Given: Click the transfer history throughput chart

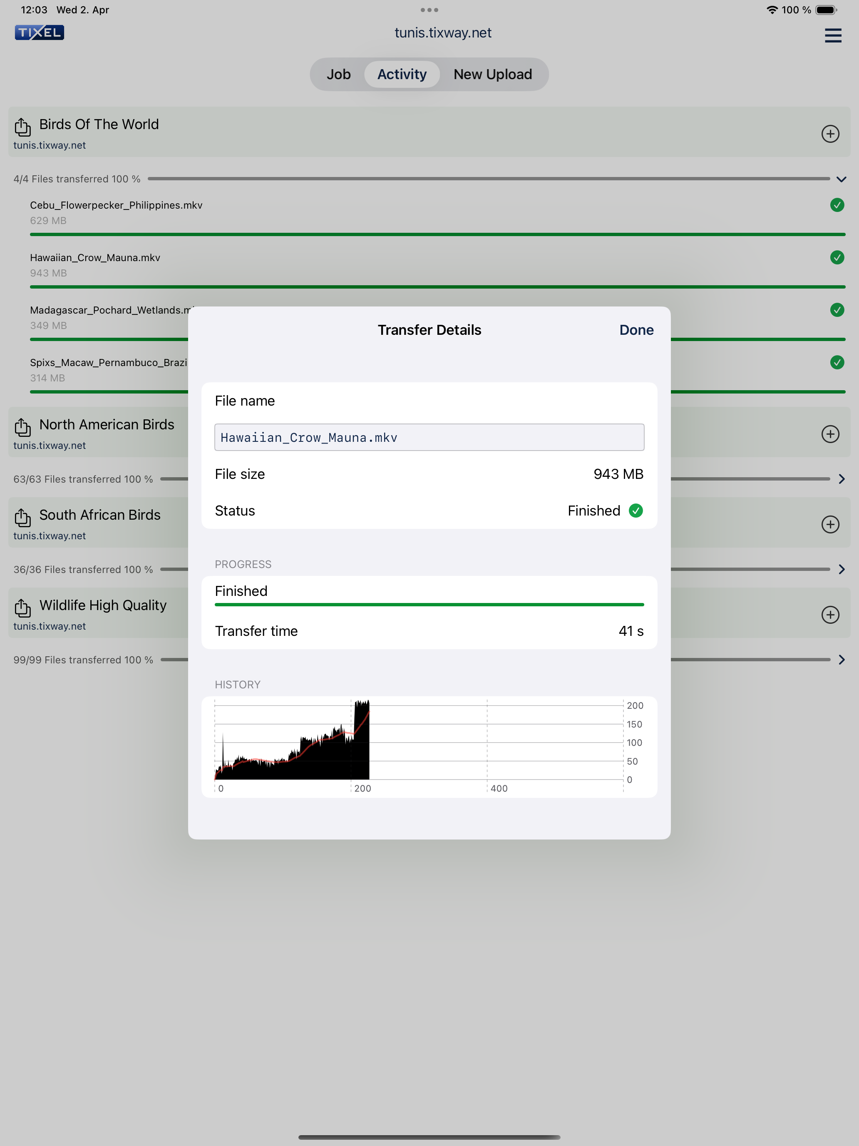Looking at the screenshot, I should 429,747.
